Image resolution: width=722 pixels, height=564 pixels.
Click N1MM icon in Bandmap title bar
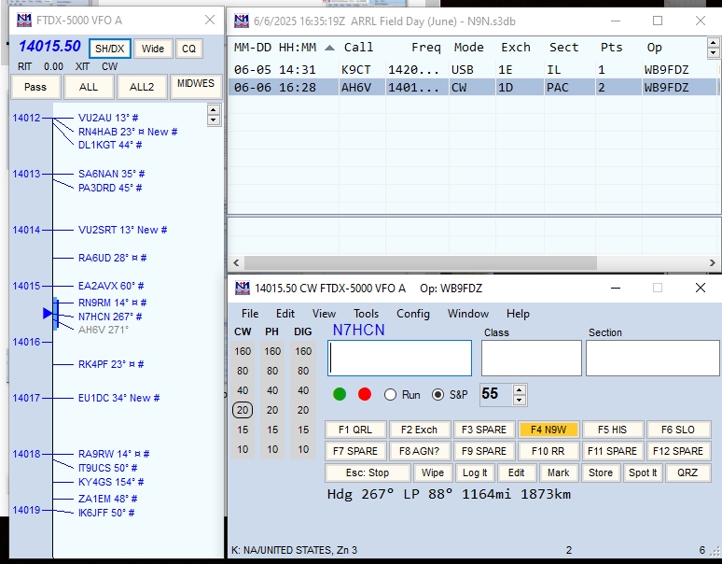click(24, 21)
